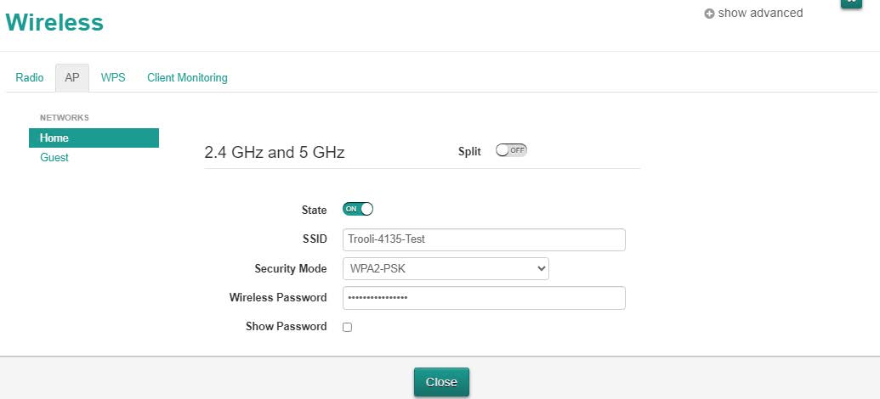The image size is (880, 399).
Task: Turn off the State toggle
Action: [x=358, y=209]
